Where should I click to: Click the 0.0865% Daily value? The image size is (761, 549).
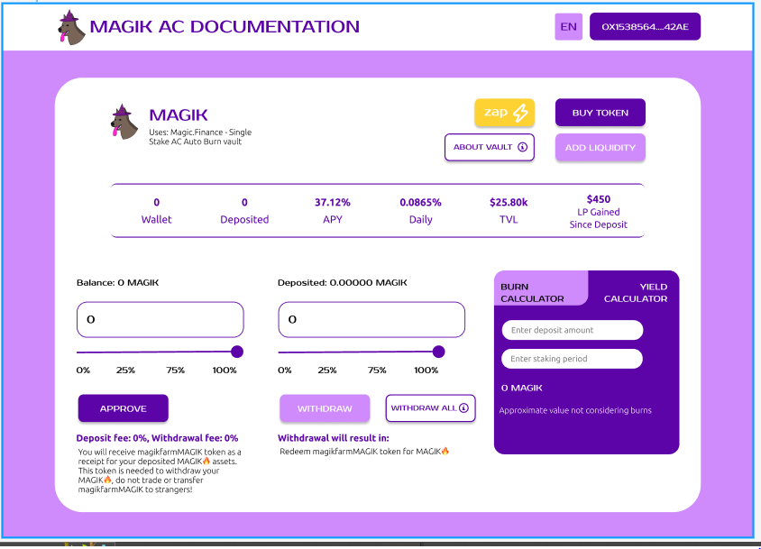pos(420,203)
